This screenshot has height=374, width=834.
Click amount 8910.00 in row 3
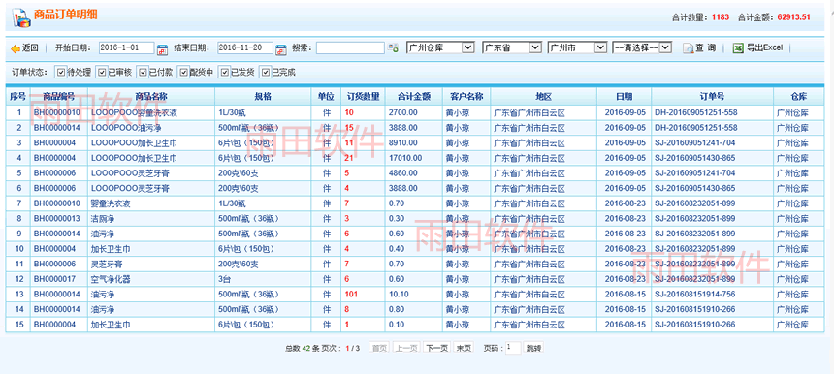click(403, 142)
